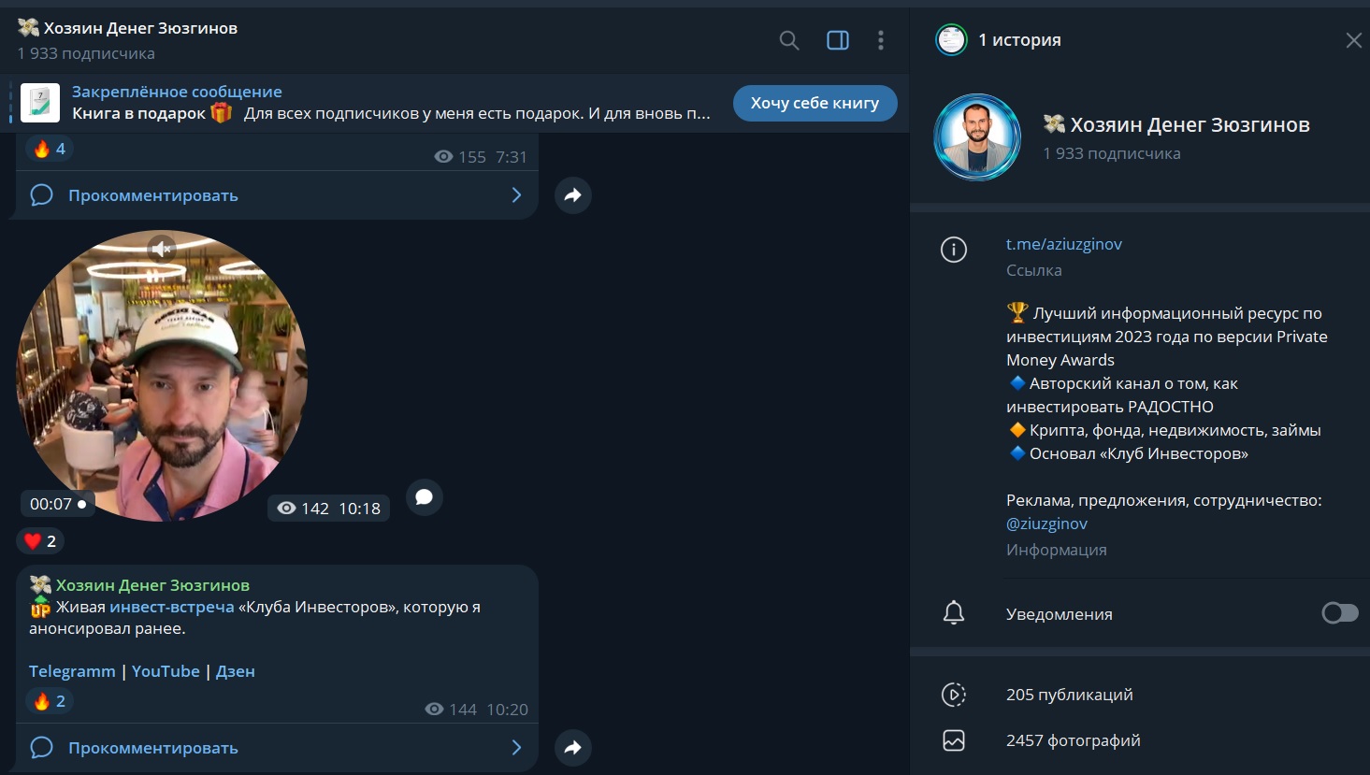Unmute the round video message
The image size is (1370, 775).
click(162, 249)
